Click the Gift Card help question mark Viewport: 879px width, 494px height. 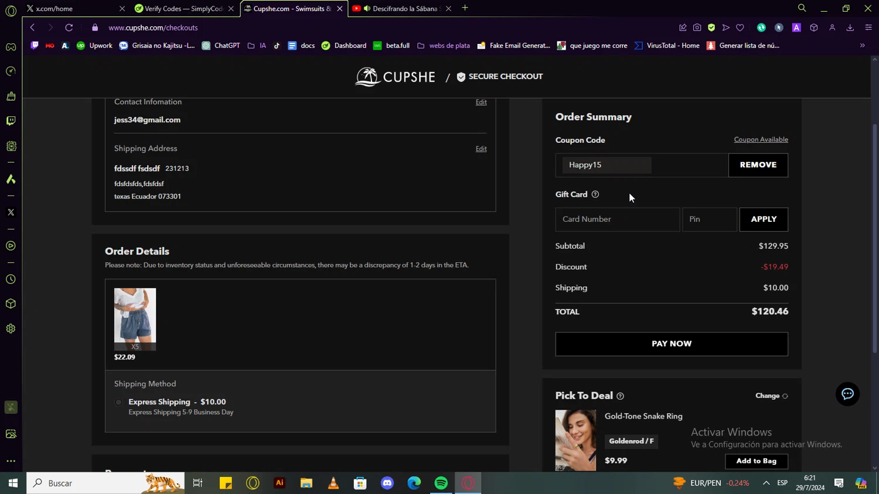pos(595,194)
